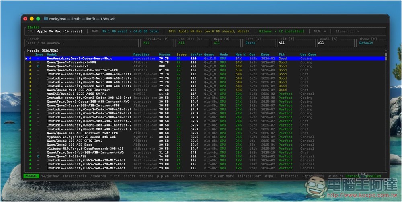Click the Params column header
Screen dimensions: 402x202
pyautogui.click(x=164, y=55)
